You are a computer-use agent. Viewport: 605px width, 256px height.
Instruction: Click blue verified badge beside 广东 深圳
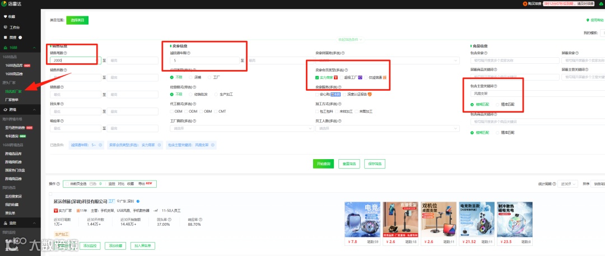coord(138,201)
